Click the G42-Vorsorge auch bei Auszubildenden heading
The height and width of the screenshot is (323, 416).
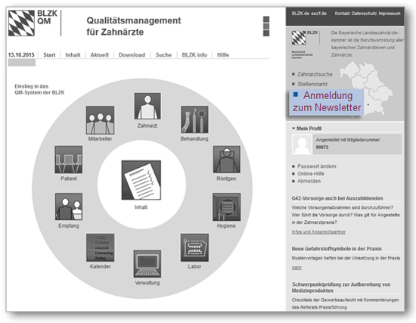[337, 198]
